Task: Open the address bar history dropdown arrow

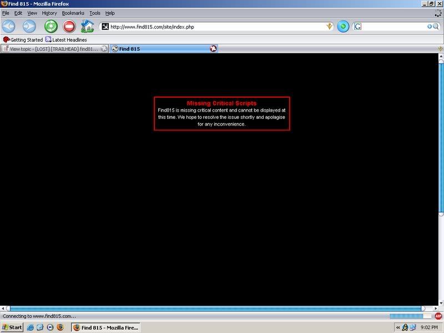Action: (329, 27)
